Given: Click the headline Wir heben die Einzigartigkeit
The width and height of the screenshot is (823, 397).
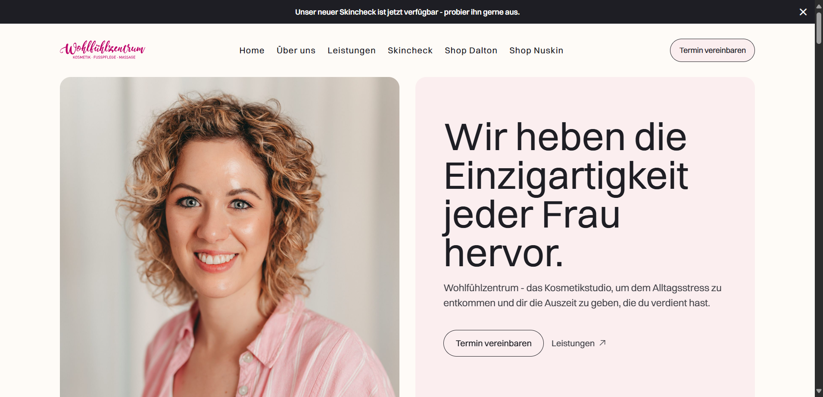Looking at the screenshot, I should click(x=566, y=195).
